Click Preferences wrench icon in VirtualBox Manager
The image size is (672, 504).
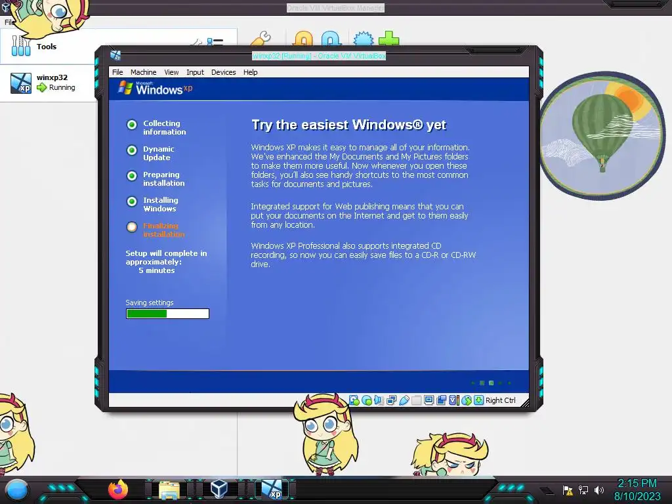pyautogui.click(x=261, y=39)
